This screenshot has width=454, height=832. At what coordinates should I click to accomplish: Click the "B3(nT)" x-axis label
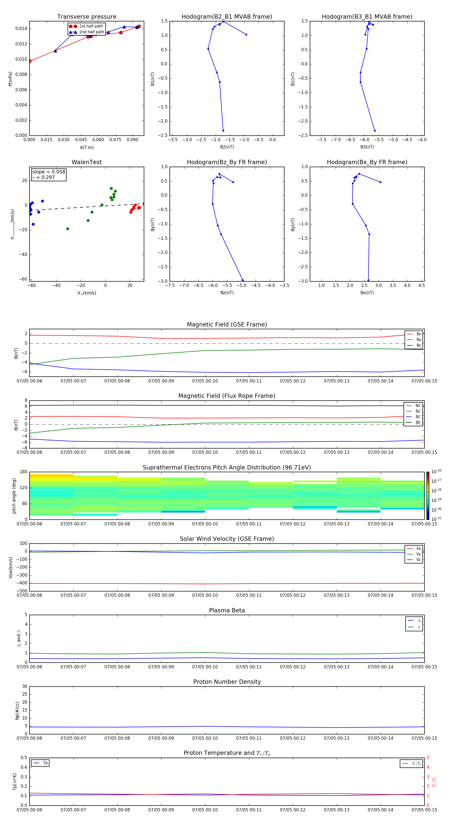tap(367, 147)
